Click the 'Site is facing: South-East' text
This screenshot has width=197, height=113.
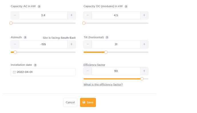tap(59, 38)
